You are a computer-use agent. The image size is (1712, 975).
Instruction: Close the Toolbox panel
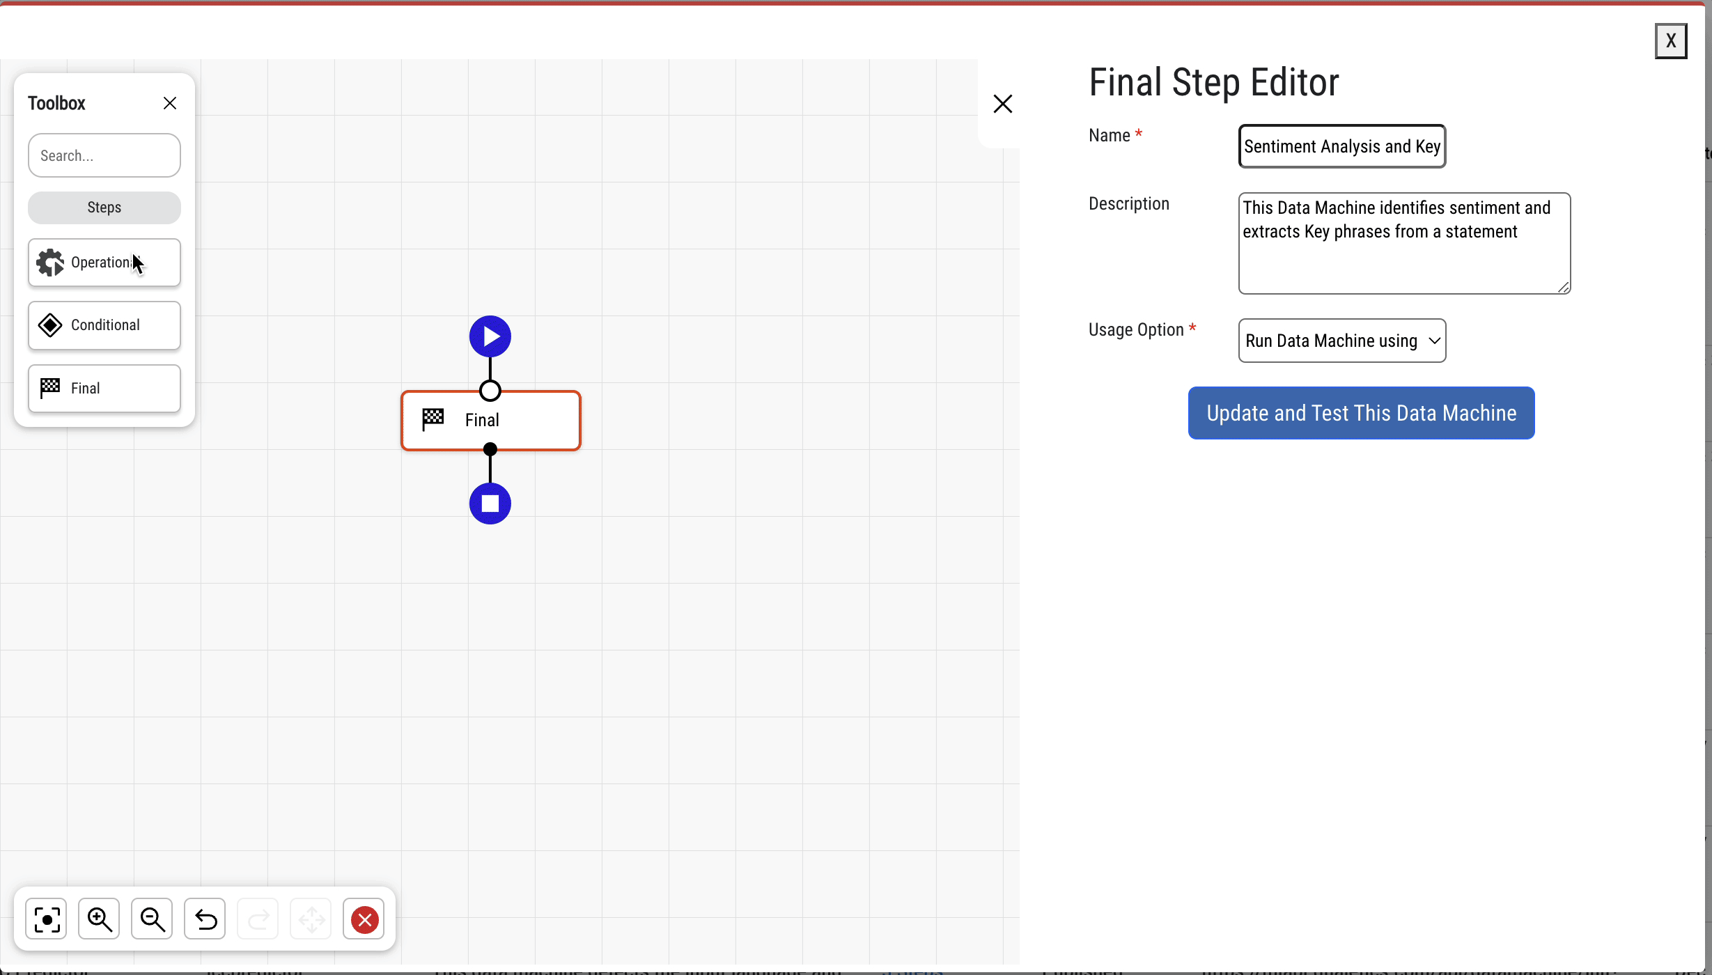tap(170, 103)
